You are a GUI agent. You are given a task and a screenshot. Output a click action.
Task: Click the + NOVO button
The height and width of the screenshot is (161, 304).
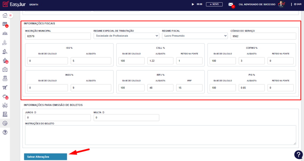tap(214, 4)
